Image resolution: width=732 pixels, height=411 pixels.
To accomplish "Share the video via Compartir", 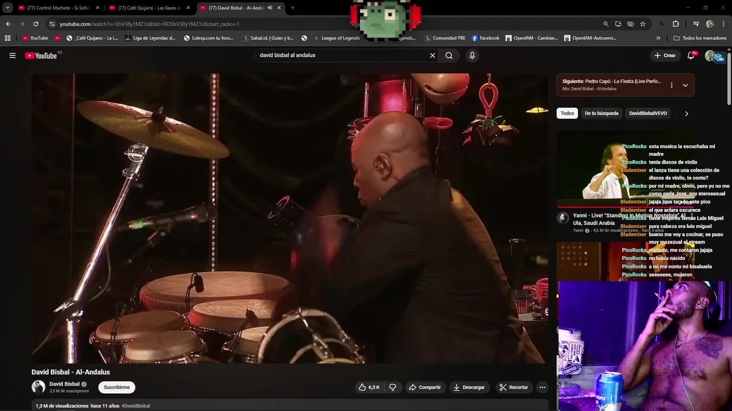I will 424,387.
